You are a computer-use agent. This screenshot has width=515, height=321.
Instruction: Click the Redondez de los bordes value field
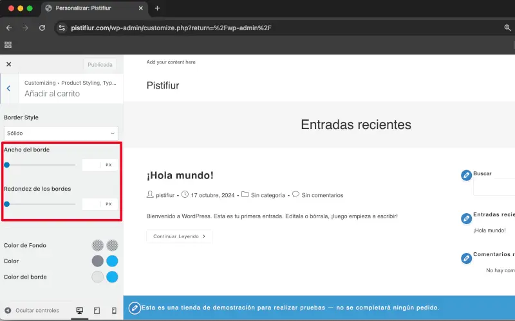click(91, 204)
